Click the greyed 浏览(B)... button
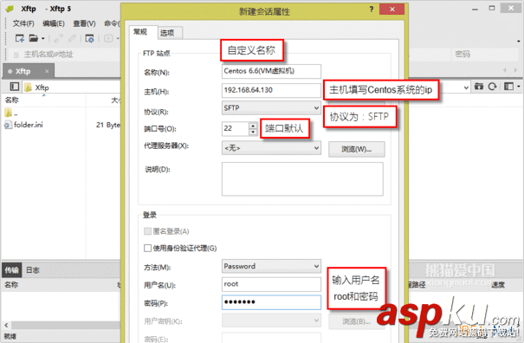 (x=357, y=321)
